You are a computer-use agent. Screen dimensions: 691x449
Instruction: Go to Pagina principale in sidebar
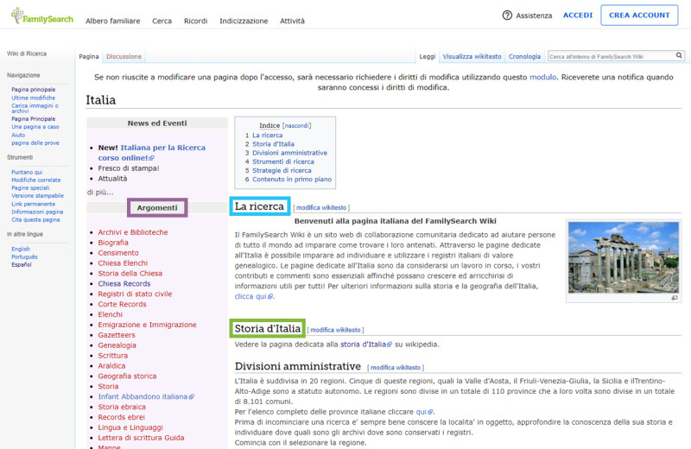[x=34, y=90]
